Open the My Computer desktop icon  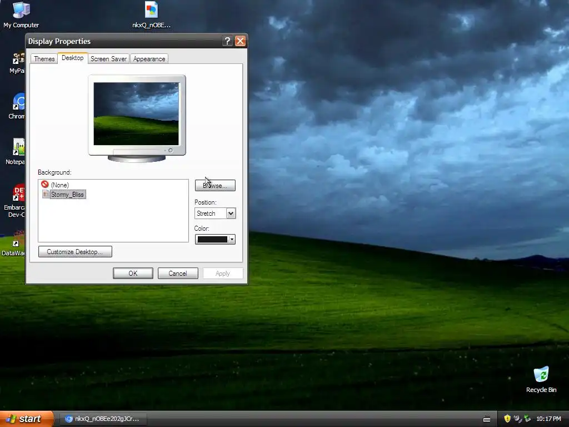coord(21,14)
